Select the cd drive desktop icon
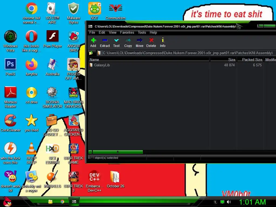This screenshot has height=207, width=276. coord(32,95)
